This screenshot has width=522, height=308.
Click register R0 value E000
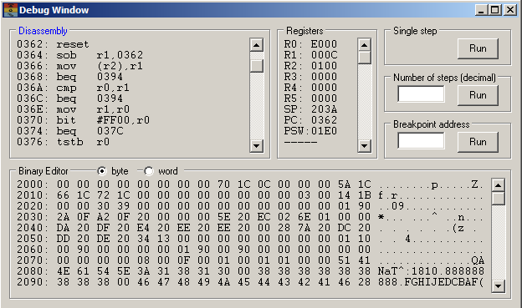324,44
